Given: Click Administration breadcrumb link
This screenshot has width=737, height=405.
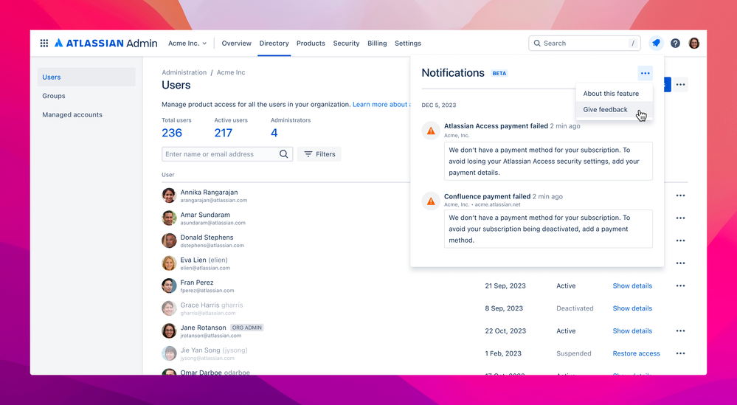Looking at the screenshot, I should click(x=184, y=72).
